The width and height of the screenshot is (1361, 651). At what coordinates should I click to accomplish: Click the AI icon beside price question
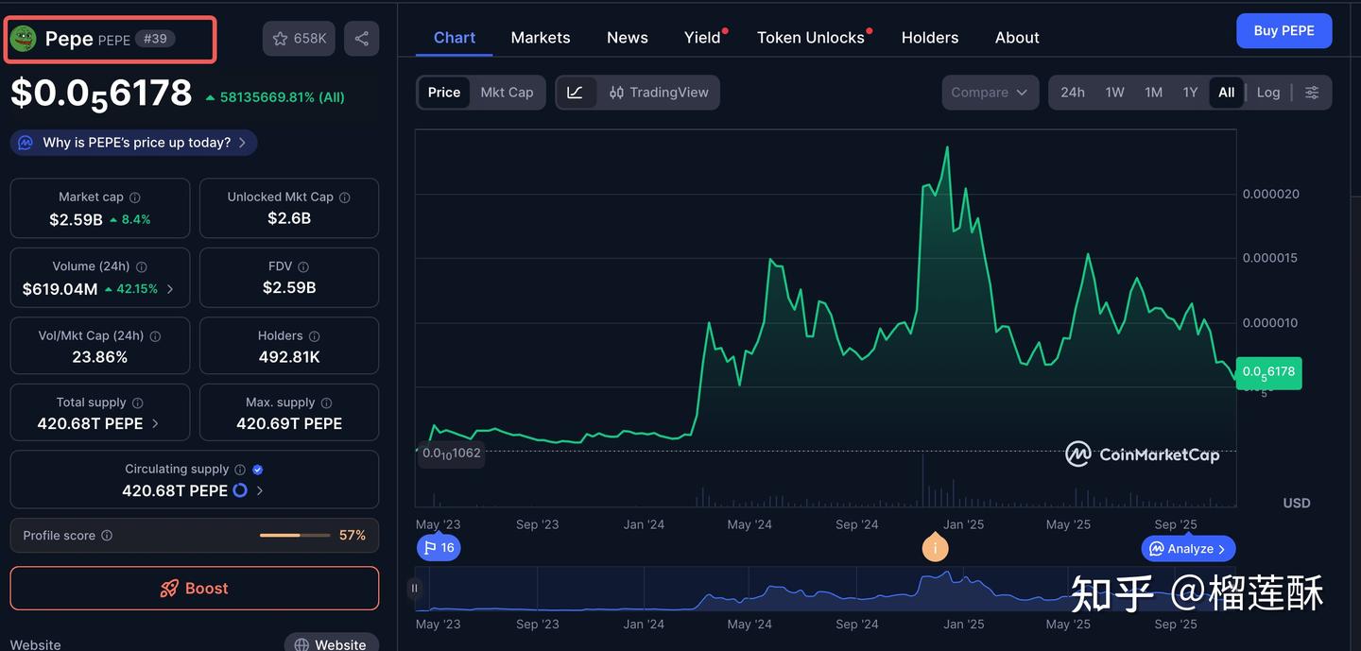coord(26,143)
